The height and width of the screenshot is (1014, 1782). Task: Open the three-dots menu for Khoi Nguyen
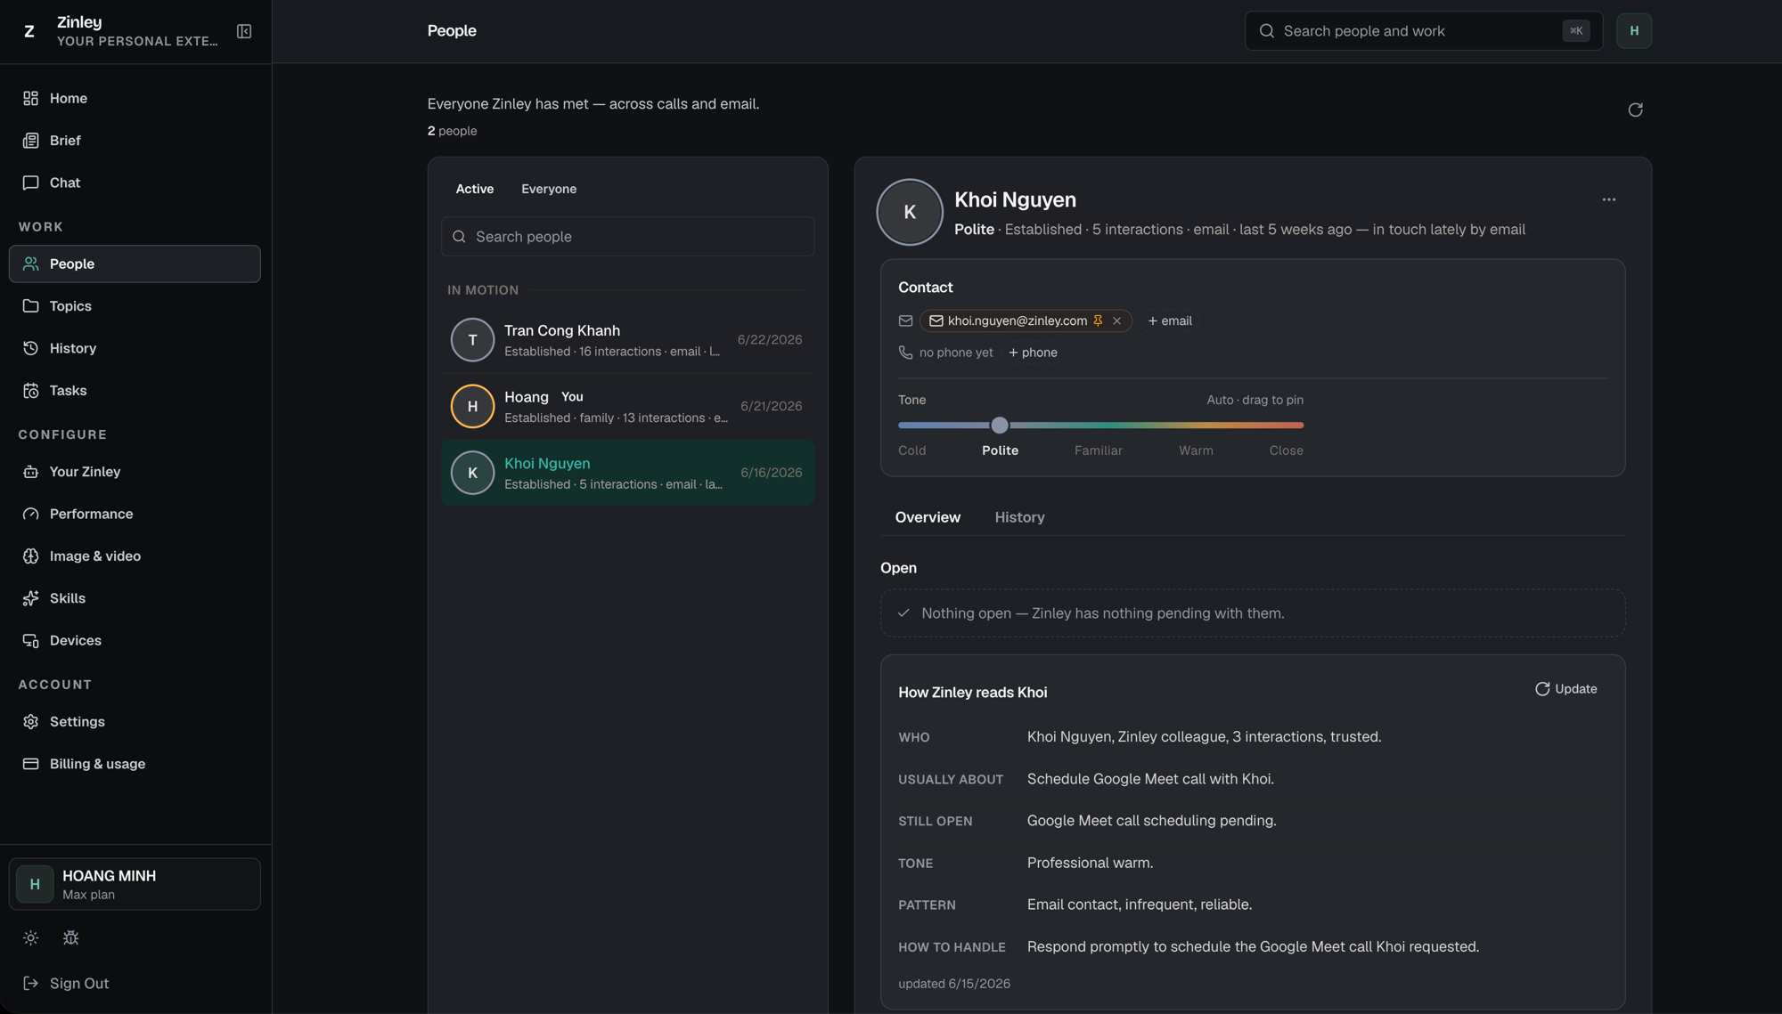pyautogui.click(x=1608, y=199)
